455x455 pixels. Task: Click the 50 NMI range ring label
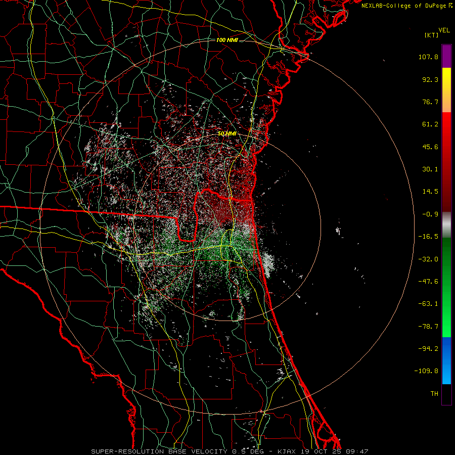(227, 134)
